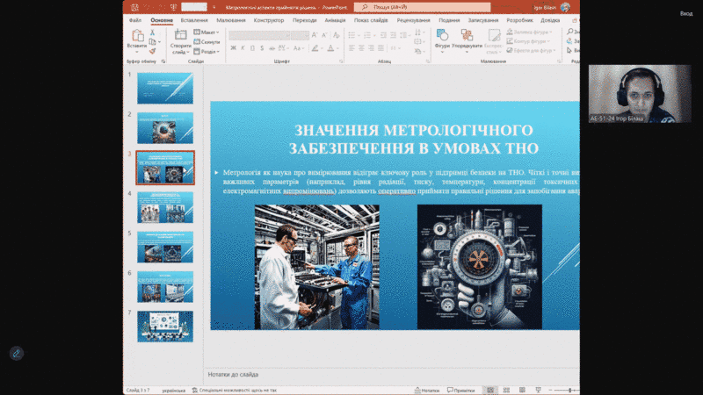
Task: Click Reset (Скинути) slide button
Action: pos(208,41)
